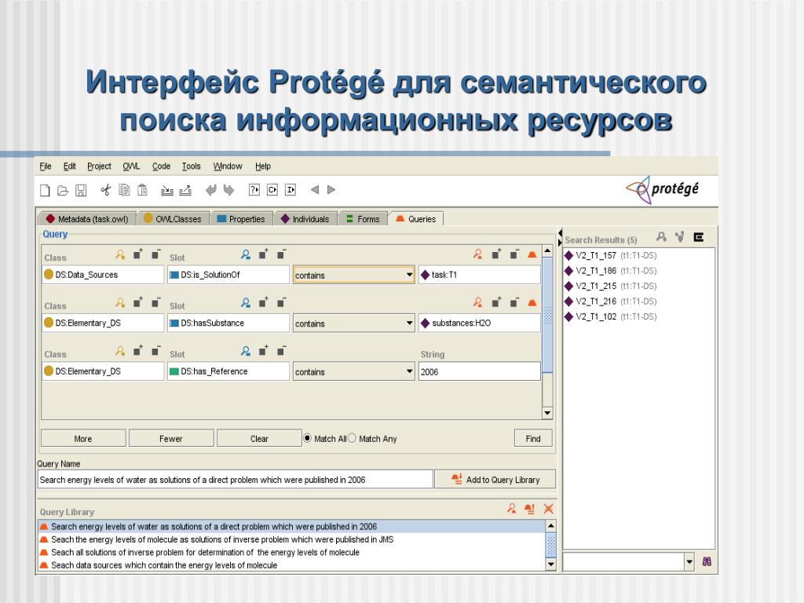The width and height of the screenshot is (804, 603).
Task: Click Query Library scrollbar up arrow
Action: pos(551,525)
